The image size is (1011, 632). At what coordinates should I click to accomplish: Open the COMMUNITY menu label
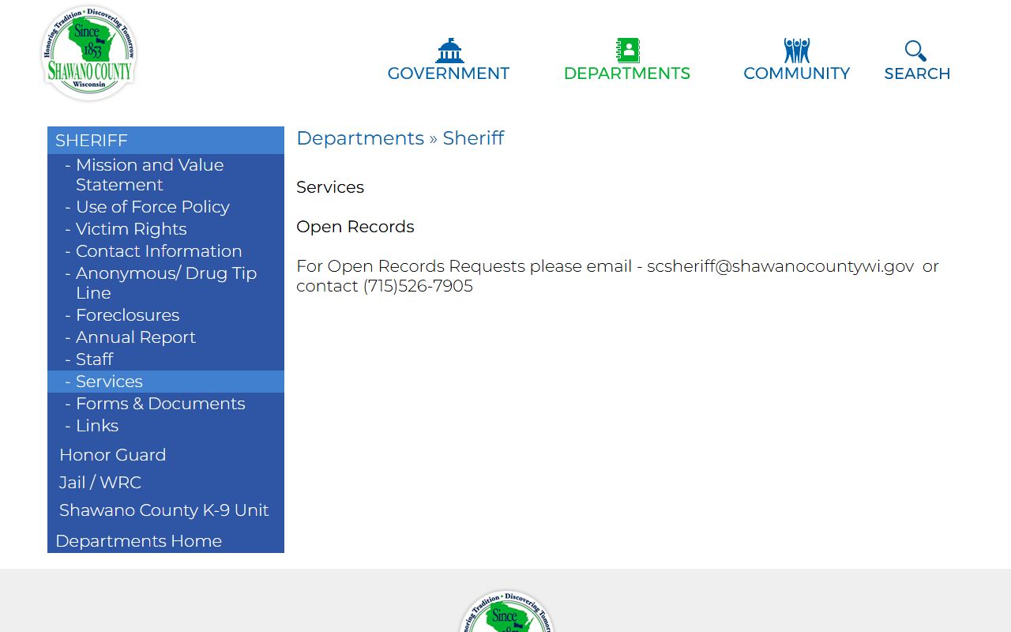click(x=796, y=73)
